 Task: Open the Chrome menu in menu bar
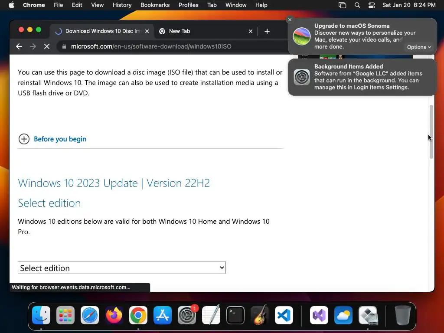click(34, 5)
